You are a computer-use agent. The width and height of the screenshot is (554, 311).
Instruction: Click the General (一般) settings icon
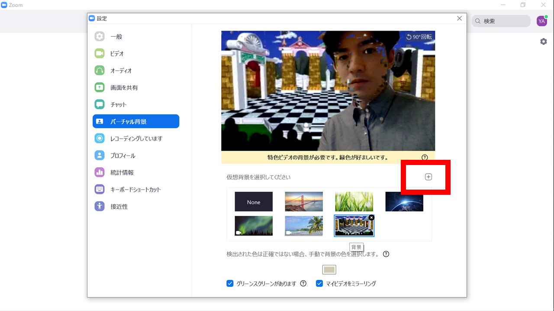[100, 37]
